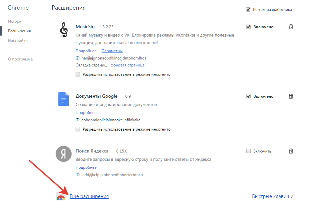The width and height of the screenshot is (321, 211).
Task: Open Настройки in the sidebar
Action: click(18, 41)
